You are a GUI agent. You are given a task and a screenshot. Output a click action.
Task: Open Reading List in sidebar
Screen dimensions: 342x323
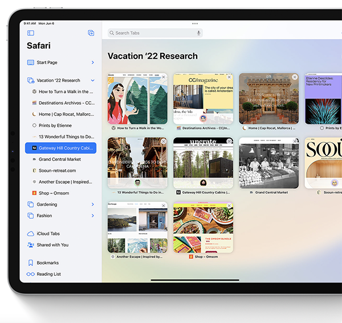tap(60, 274)
